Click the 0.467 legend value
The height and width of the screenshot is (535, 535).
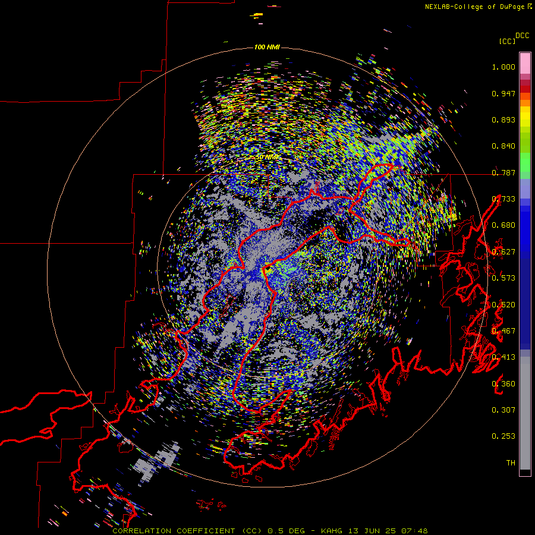coord(503,331)
